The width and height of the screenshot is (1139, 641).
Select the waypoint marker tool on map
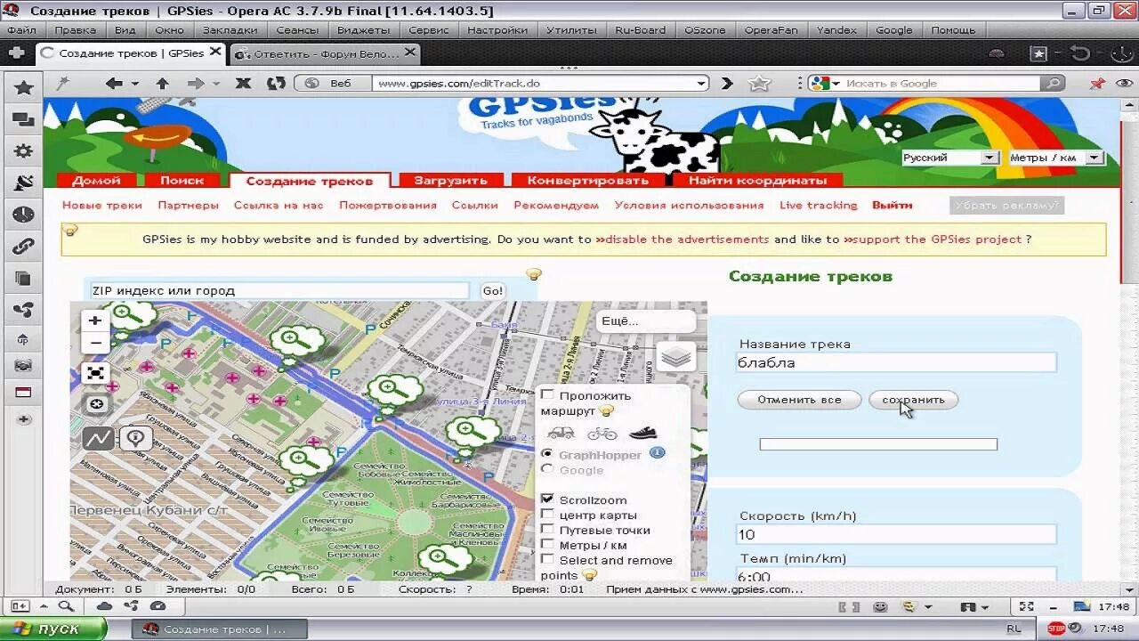[x=135, y=438]
